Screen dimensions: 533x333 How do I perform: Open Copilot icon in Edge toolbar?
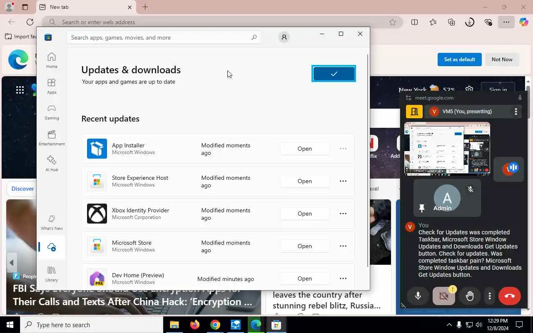523,22
